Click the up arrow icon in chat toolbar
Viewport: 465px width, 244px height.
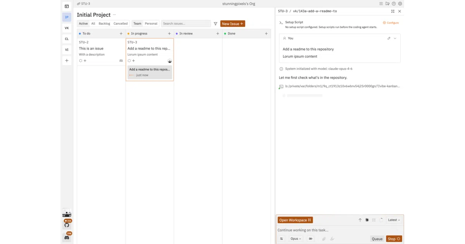point(360,220)
